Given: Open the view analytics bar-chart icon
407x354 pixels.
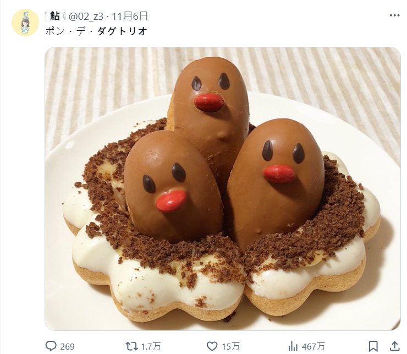Looking at the screenshot, I should 293,346.
